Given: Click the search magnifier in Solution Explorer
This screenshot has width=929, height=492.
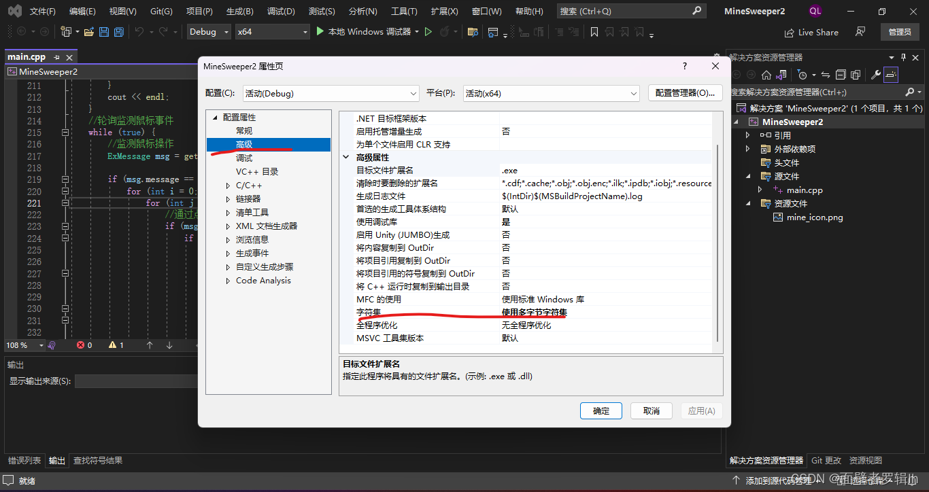Looking at the screenshot, I should [x=910, y=92].
